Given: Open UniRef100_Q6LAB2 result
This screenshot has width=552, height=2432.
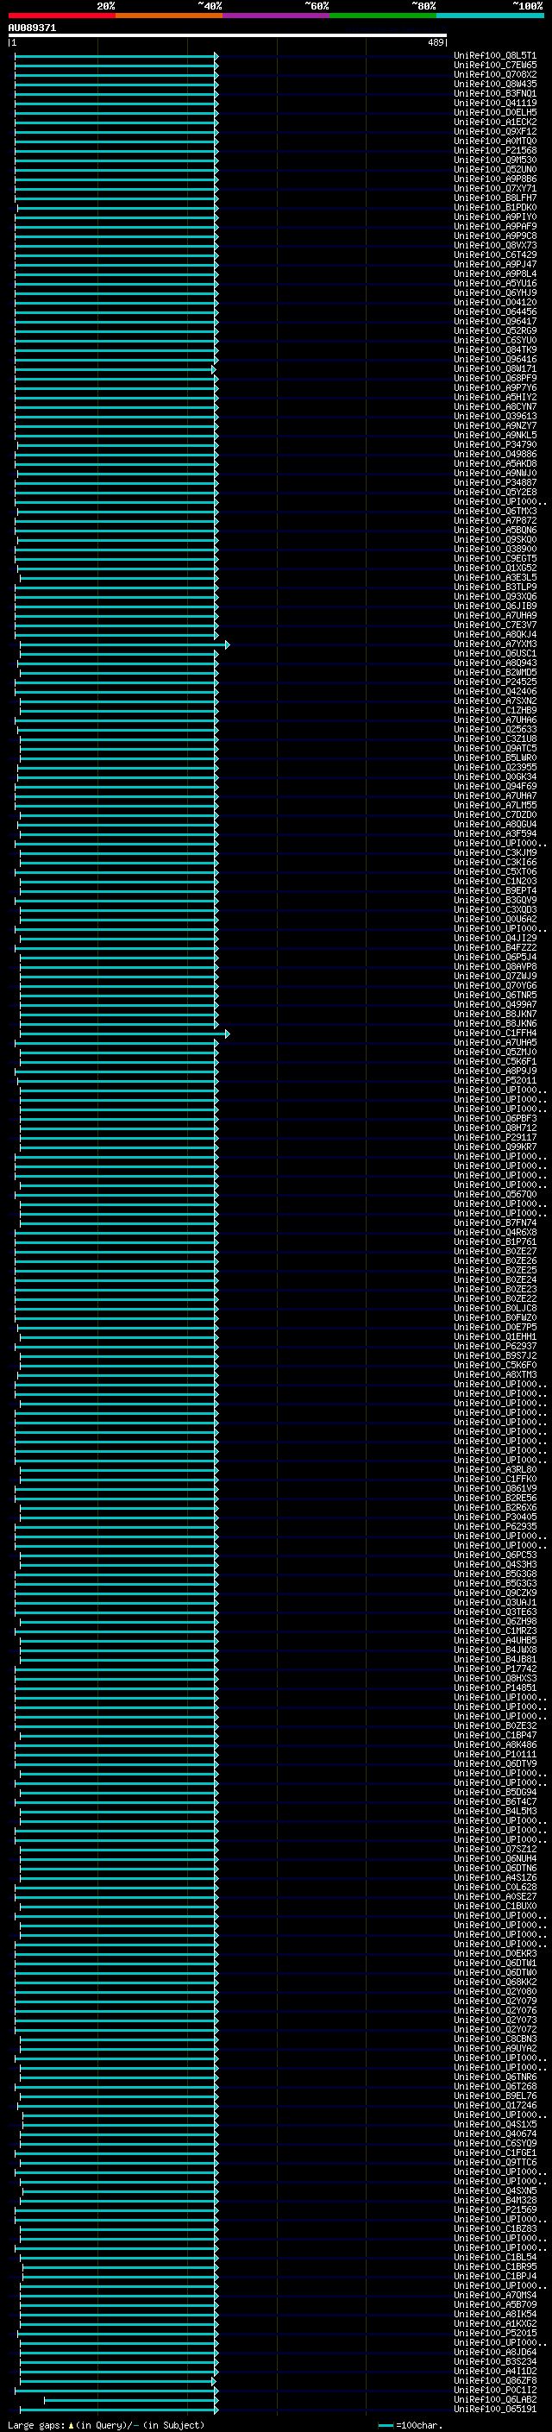Looking at the screenshot, I should click(494, 2400).
